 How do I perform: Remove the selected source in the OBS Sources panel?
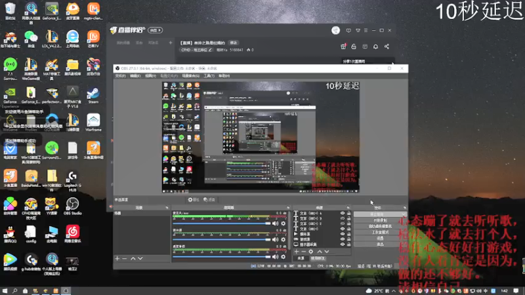tap(303, 252)
